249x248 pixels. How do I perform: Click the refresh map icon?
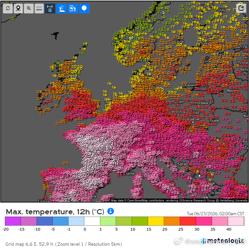click(8, 9)
